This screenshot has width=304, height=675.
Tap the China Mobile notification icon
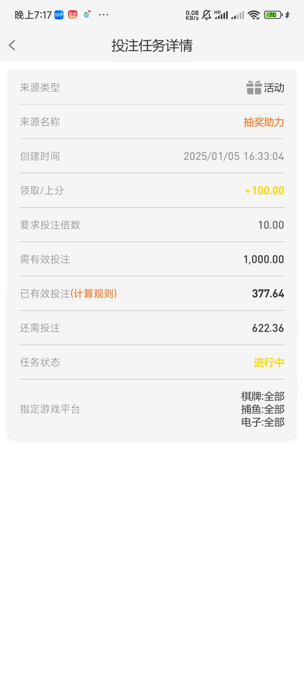[x=87, y=15]
